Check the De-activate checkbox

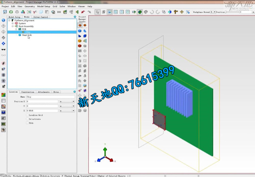tap(28, 119)
